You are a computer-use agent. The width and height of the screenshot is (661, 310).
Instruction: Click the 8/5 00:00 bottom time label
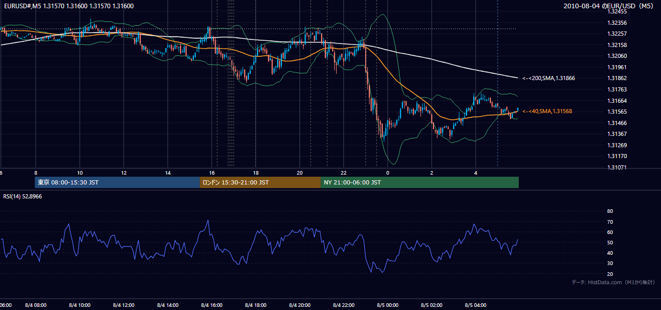[x=387, y=305]
